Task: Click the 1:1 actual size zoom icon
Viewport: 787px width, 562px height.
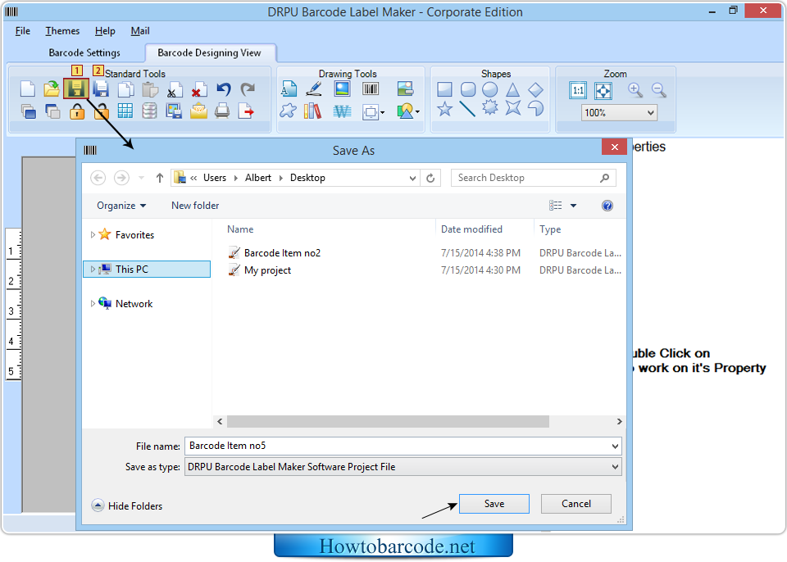Action: point(578,90)
